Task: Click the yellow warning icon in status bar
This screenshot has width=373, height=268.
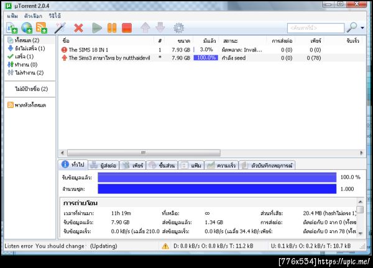Action: [165, 246]
